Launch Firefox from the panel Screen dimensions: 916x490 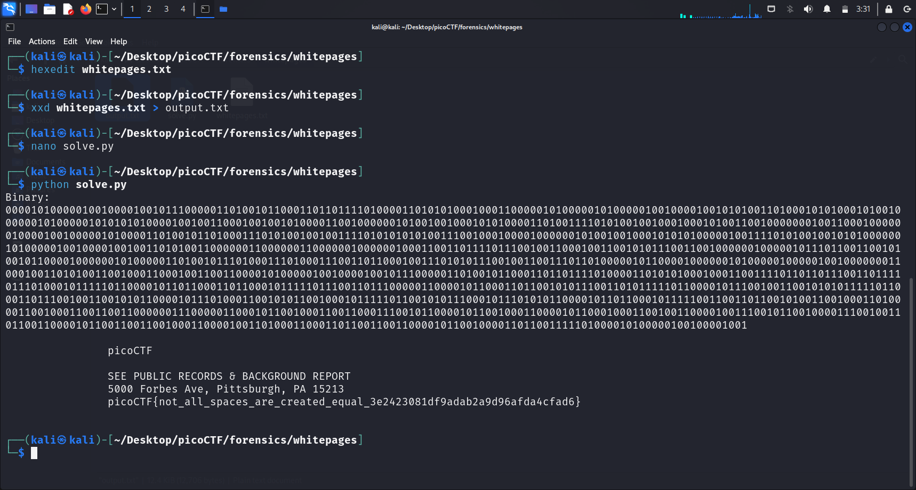pyautogui.click(x=85, y=9)
